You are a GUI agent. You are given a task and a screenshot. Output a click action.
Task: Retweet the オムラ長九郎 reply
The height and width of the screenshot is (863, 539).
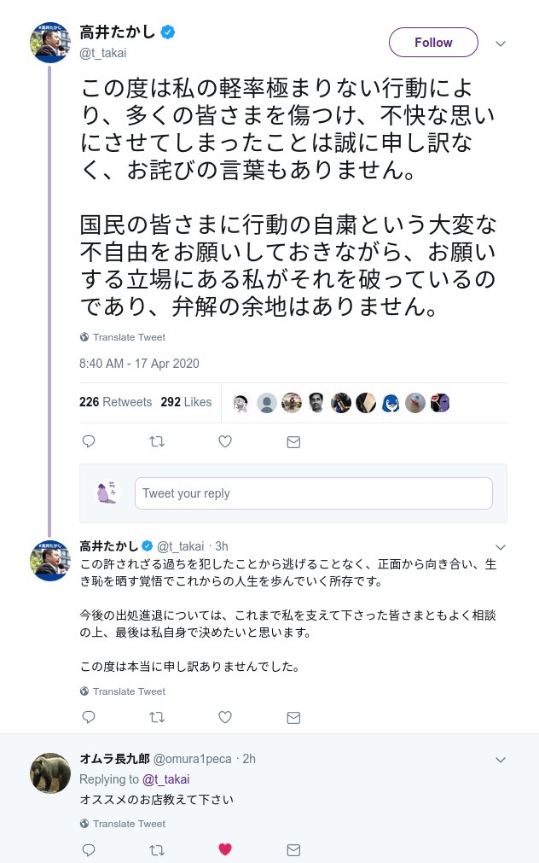click(157, 849)
